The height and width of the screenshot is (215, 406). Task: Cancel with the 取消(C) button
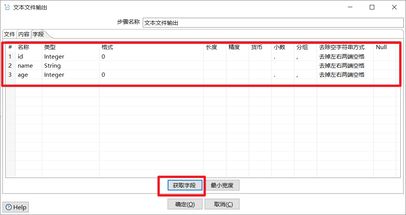(x=222, y=204)
